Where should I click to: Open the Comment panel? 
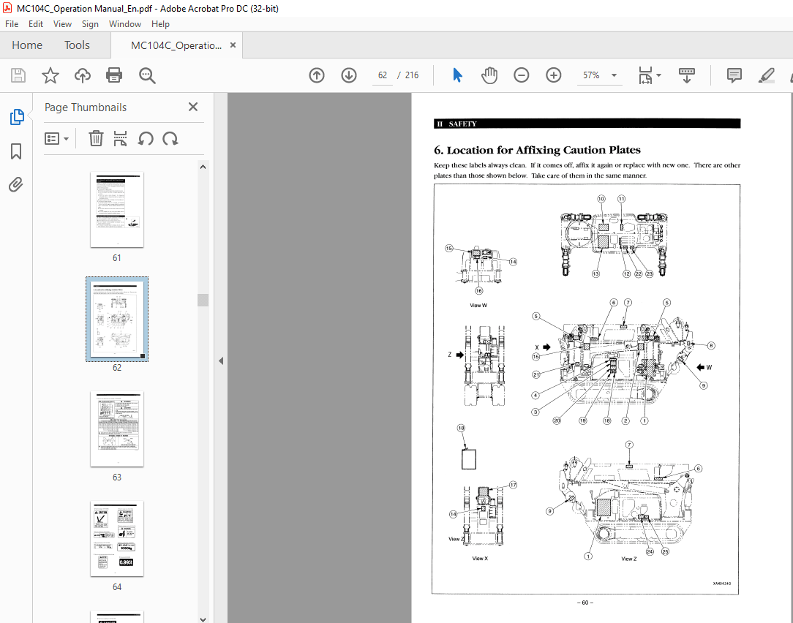pyautogui.click(x=733, y=75)
